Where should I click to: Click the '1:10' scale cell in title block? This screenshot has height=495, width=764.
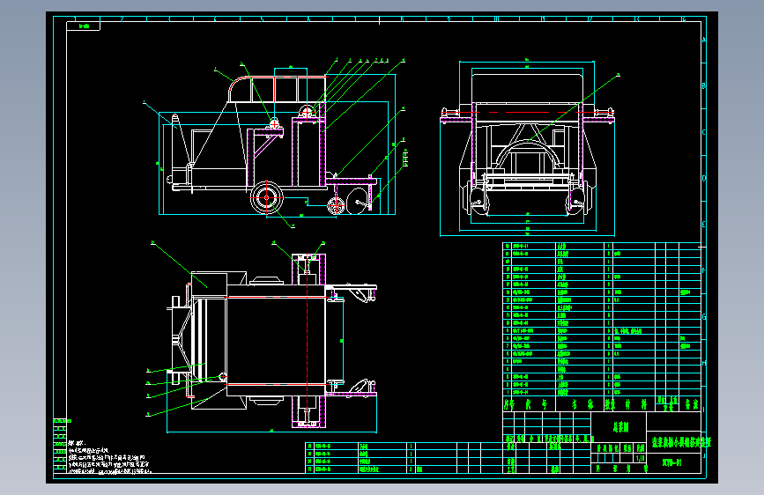tap(640, 459)
